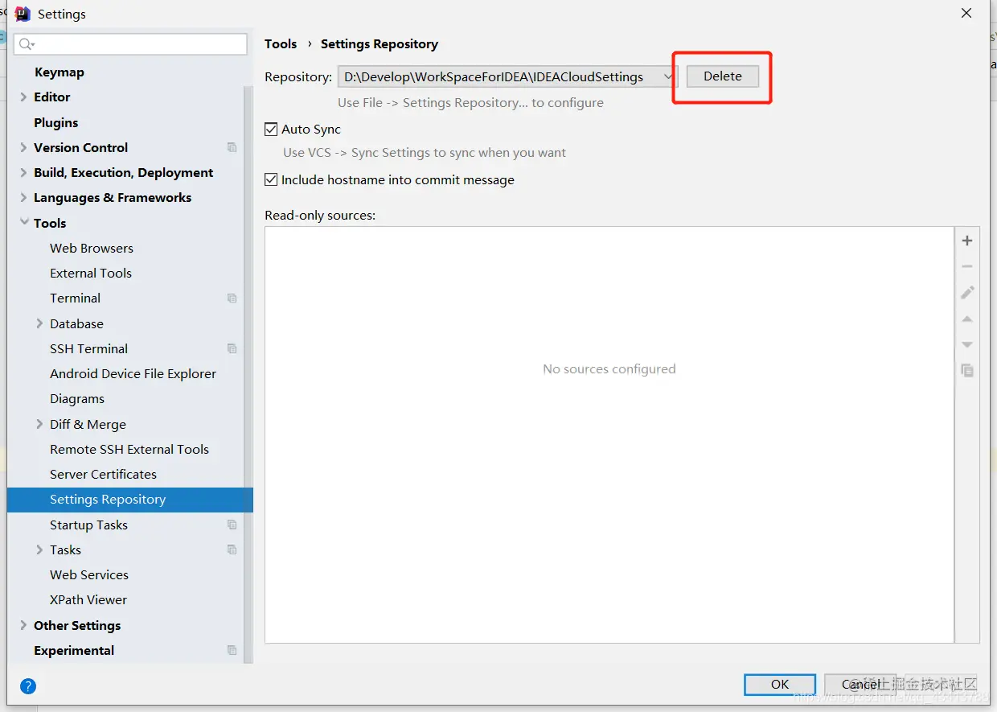Click project-level icon beside SSH Terminal
997x712 pixels.
point(232,348)
